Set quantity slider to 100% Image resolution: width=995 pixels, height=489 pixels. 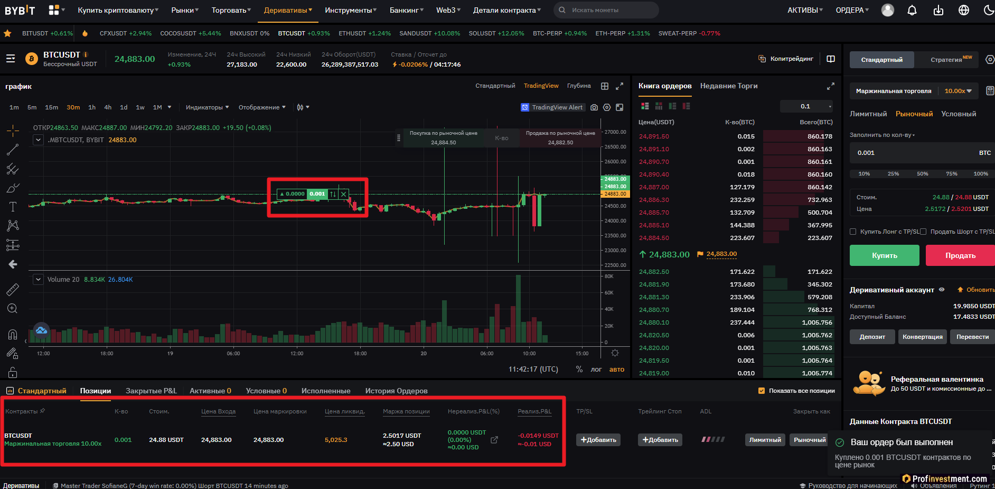981,173
